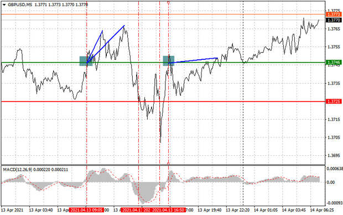Click the first teal highlighted rectangle
The width and height of the screenshot is (343, 215).
click(86, 61)
